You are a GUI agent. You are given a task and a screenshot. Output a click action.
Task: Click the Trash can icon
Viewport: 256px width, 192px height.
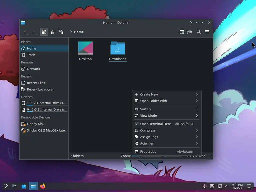click(x=23, y=55)
